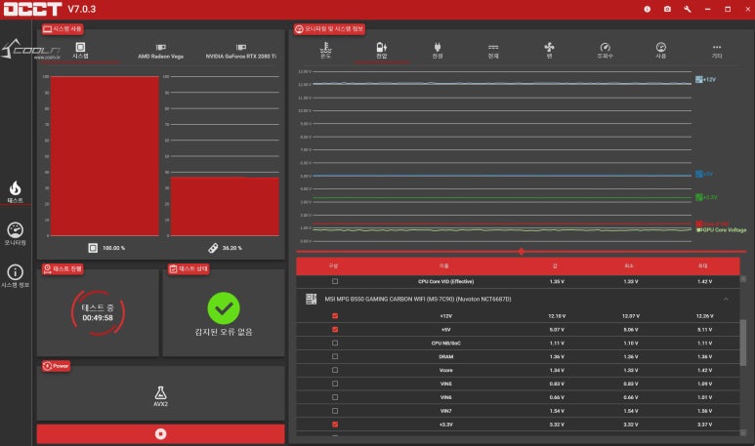The width and height of the screenshot is (755, 446).
Task: Select the Voltage battery tab
Action: point(381,50)
